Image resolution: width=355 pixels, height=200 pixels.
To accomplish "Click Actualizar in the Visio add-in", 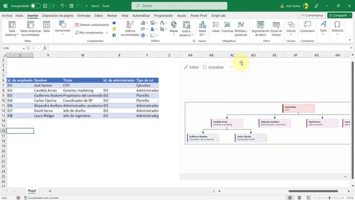I will 213,67.
